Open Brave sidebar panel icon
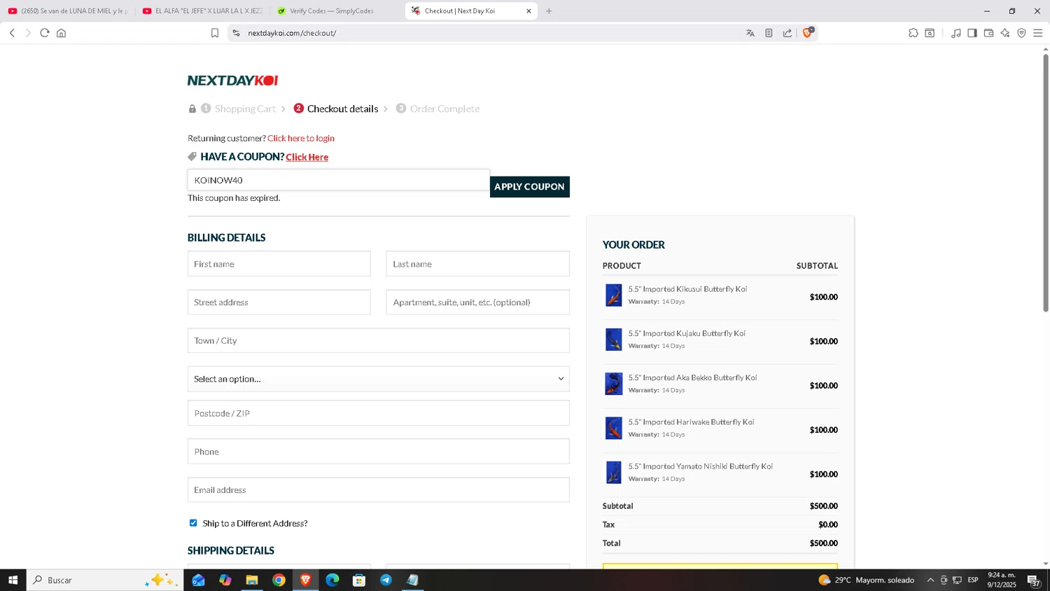 972,33
